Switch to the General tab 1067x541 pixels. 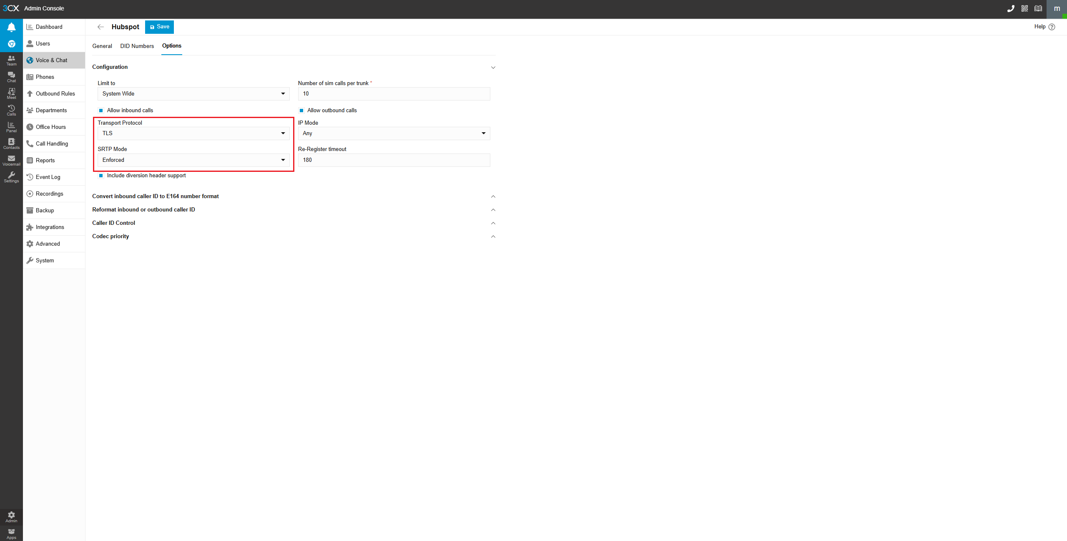[102, 46]
